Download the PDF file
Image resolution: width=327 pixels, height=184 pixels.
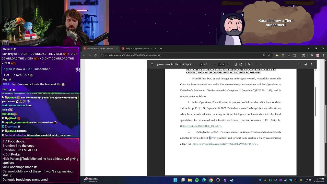click(300, 64)
